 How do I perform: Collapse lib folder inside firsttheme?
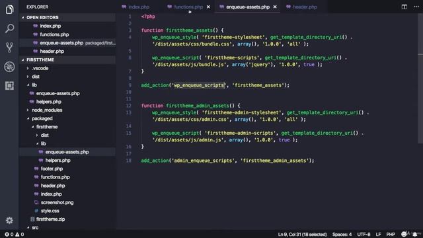[44, 143]
